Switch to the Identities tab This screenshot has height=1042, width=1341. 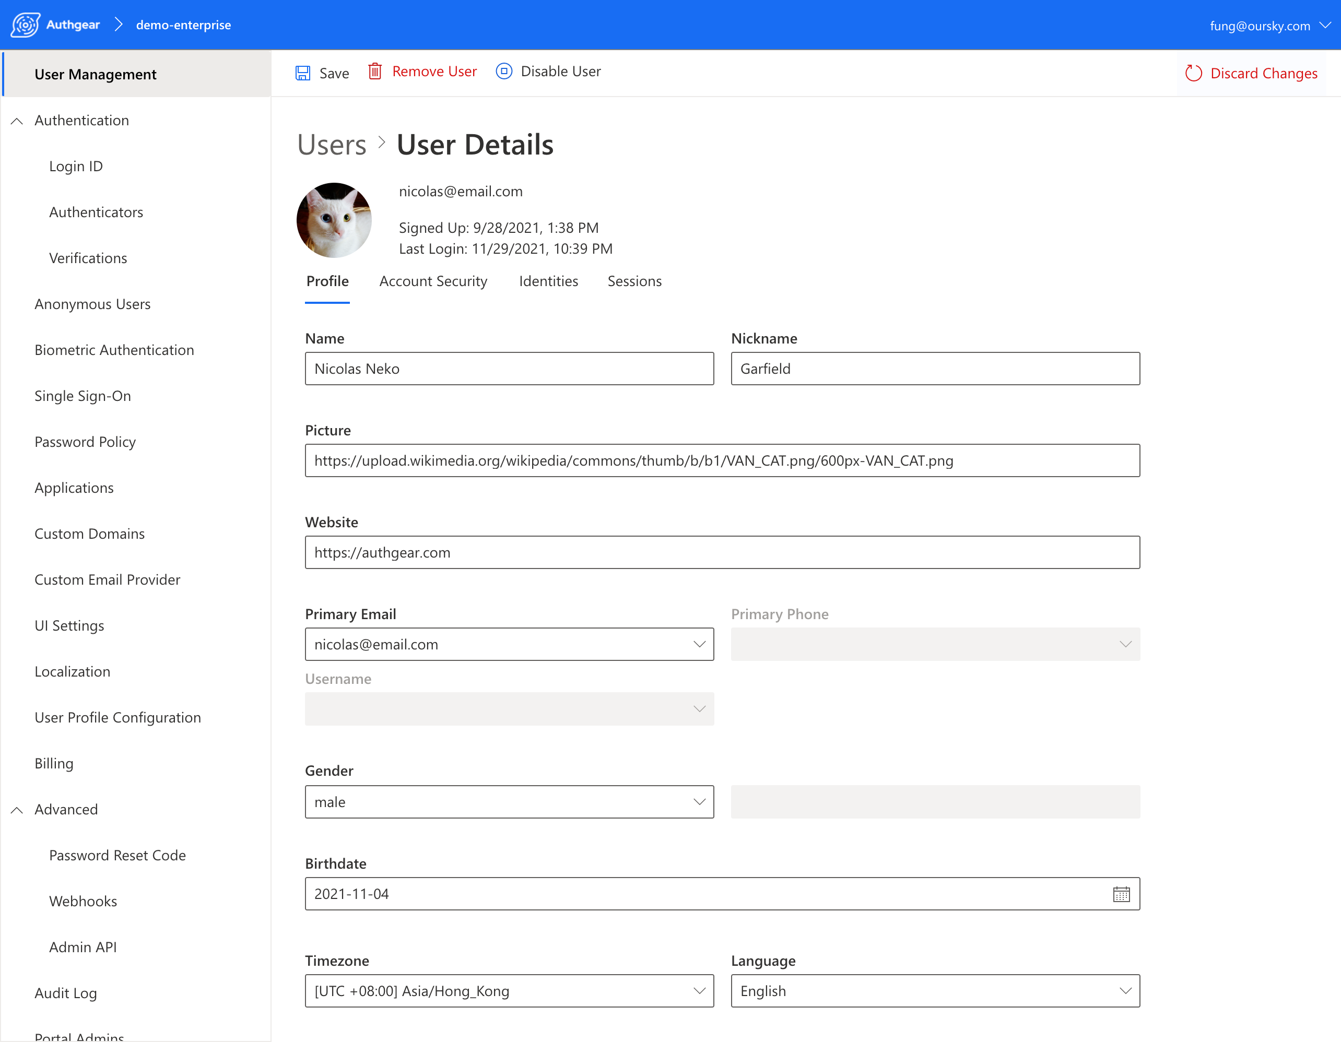(548, 281)
